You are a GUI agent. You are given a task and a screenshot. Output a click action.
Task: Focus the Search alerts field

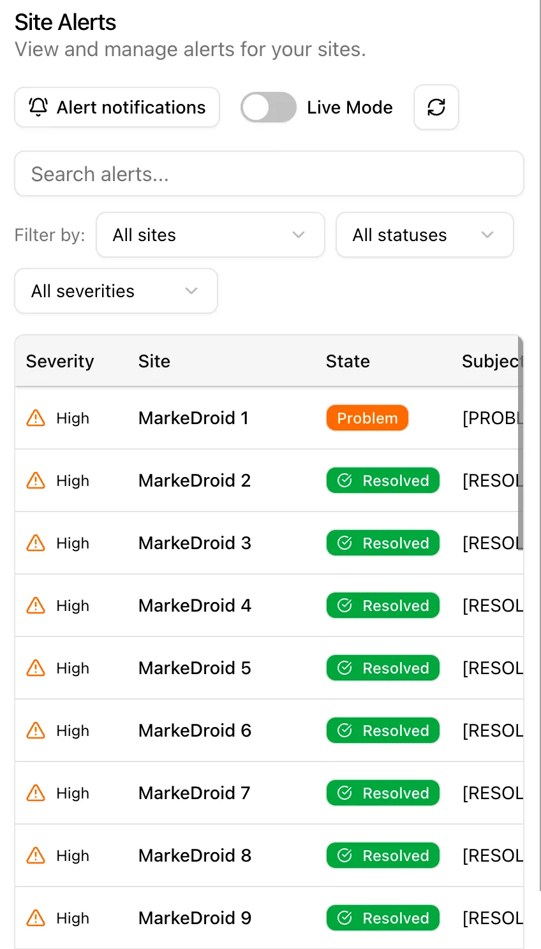[269, 173]
